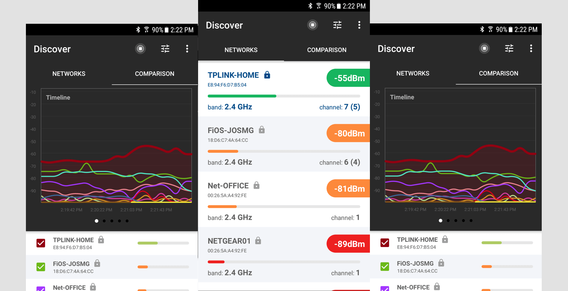Image resolution: width=568 pixels, height=291 pixels.
Task: Tap lock icon beside NETGEAR01 in center screen
Action: [x=258, y=240]
